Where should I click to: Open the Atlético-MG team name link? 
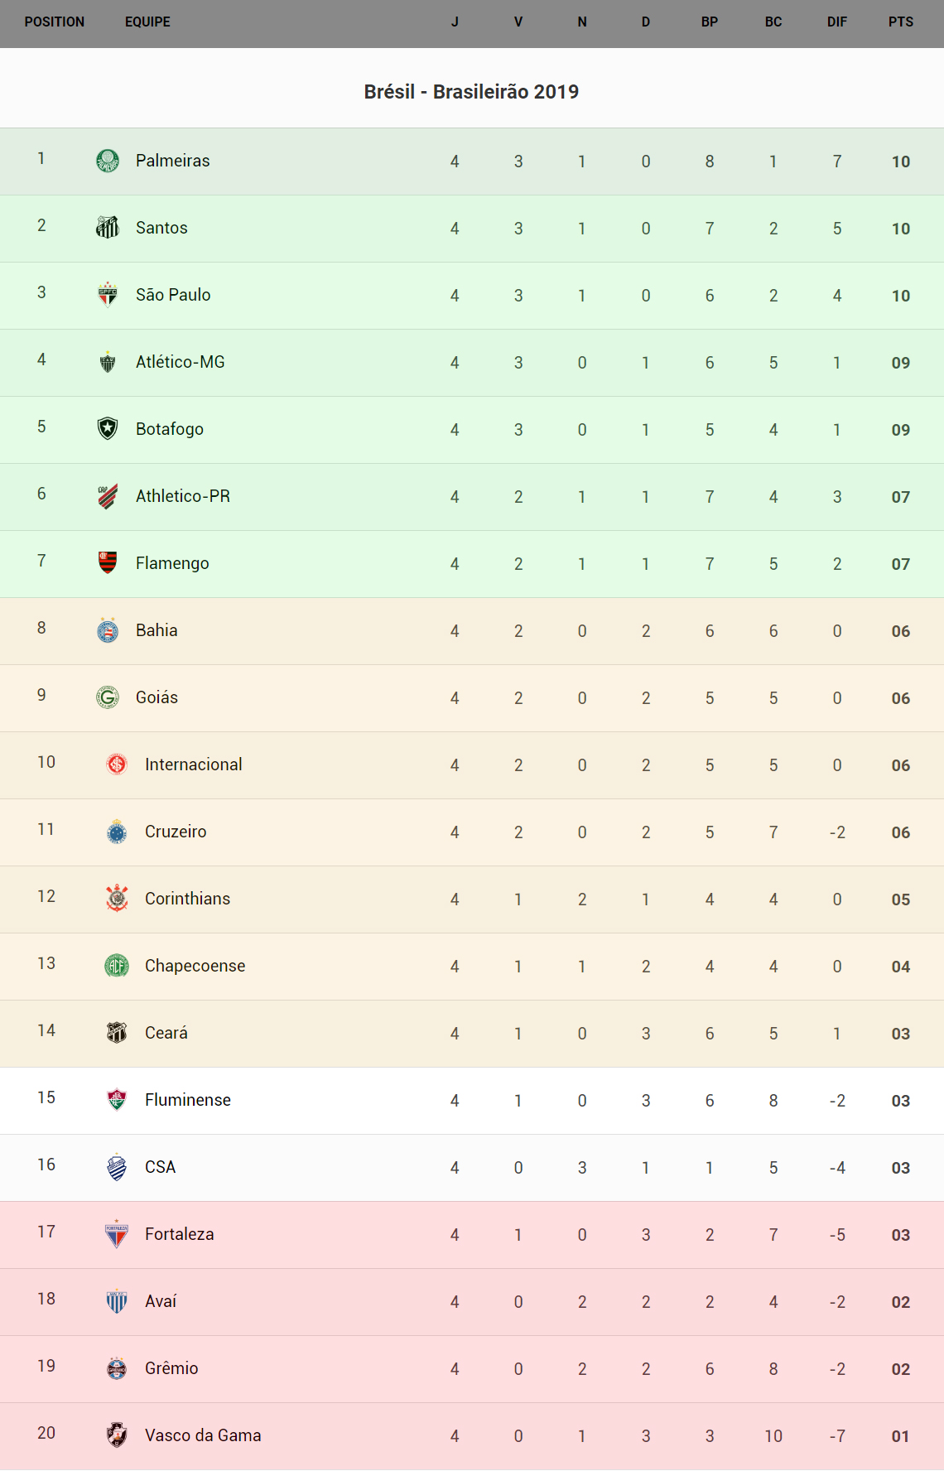click(180, 362)
